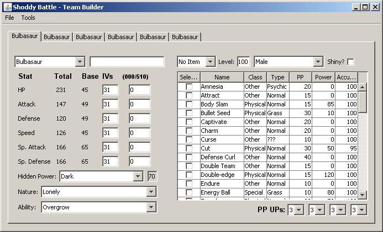
Task: Click the Sp. Defense EV field
Action: pyautogui.click(x=139, y=161)
